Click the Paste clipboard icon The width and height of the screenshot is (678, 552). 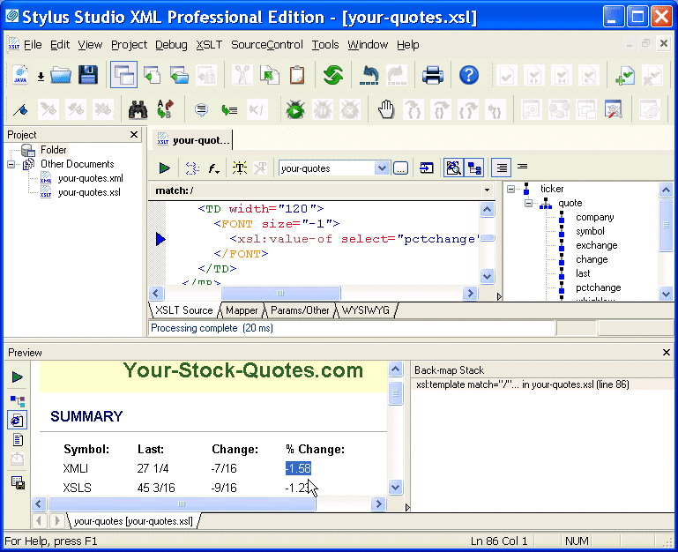297,76
